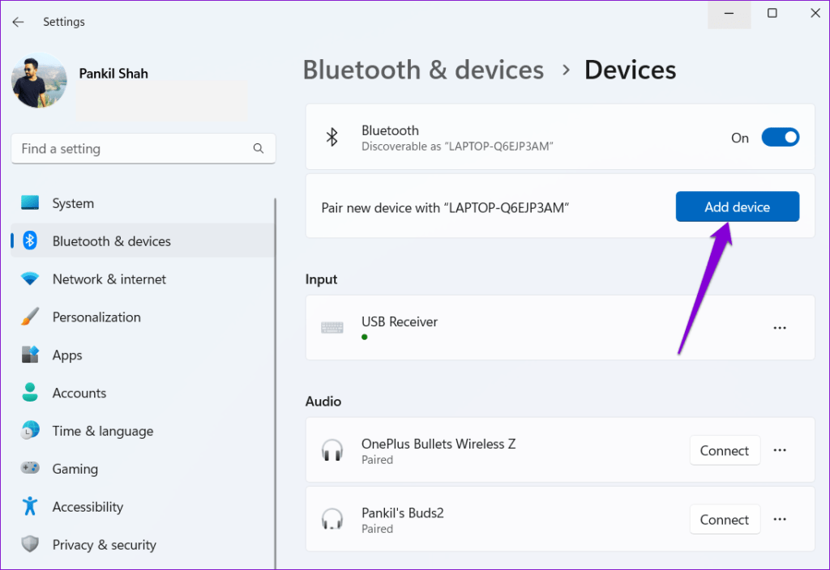Viewport: 830px width, 570px height.
Task: Select the Personalization paintbrush icon
Action: pyautogui.click(x=30, y=317)
